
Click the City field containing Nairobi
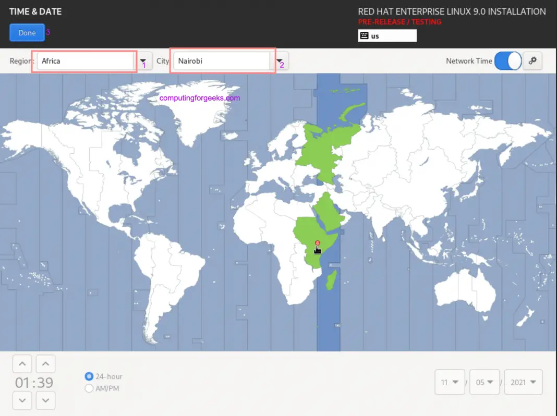click(222, 61)
